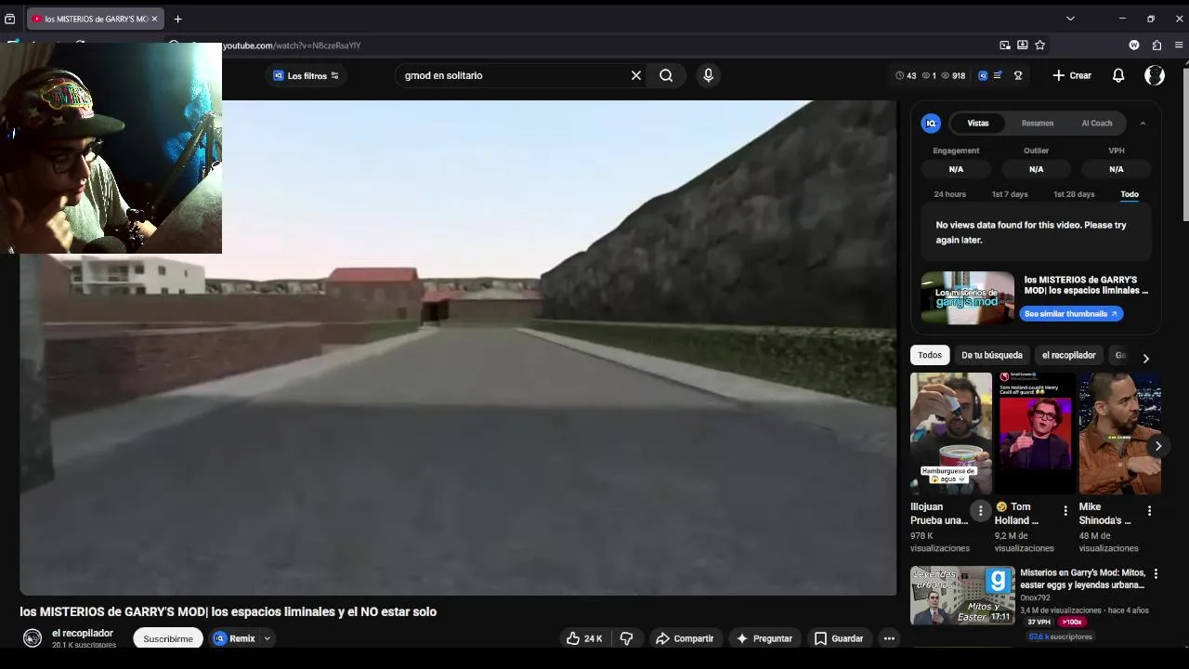Collapse the vidIQ panel chevron
1189x669 pixels.
(1143, 123)
